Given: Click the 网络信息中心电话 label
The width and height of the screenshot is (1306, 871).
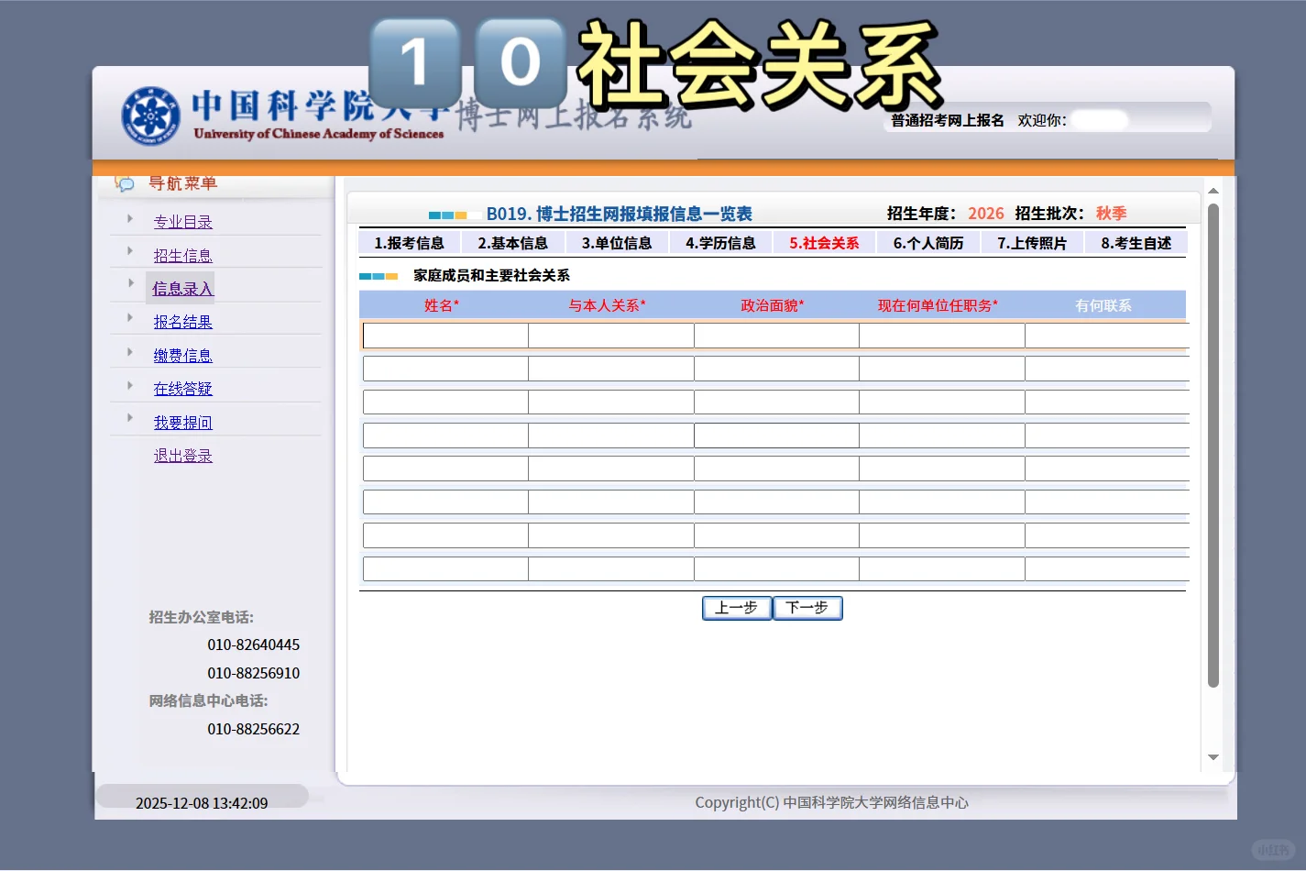Looking at the screenshot, I should point(209,700).
